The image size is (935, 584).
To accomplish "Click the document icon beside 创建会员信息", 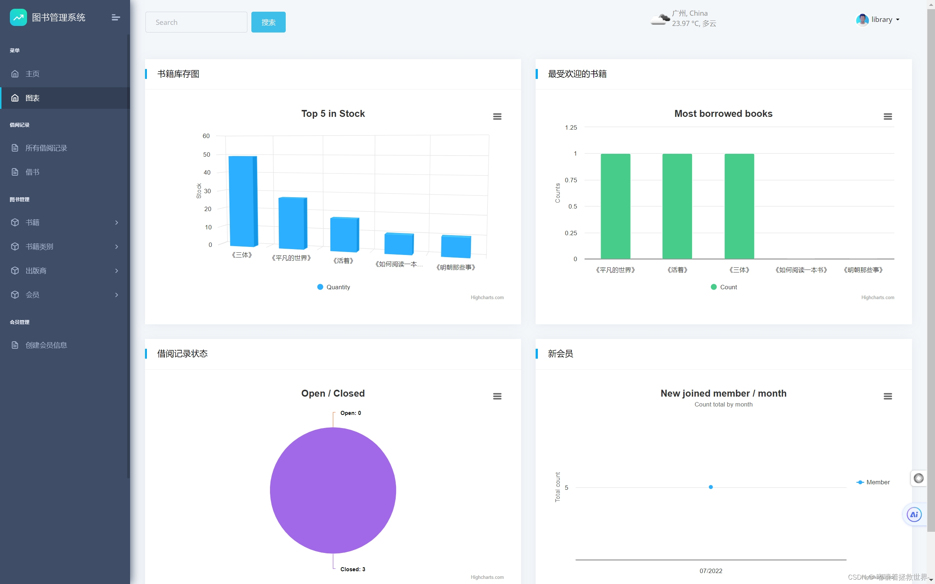I will [15, 345].
